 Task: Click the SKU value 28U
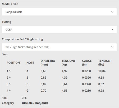click(x=25, y=98)
